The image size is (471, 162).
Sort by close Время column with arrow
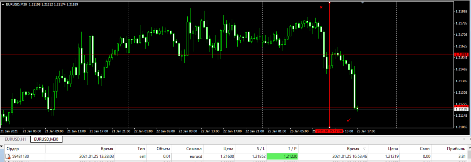point(333,149)
